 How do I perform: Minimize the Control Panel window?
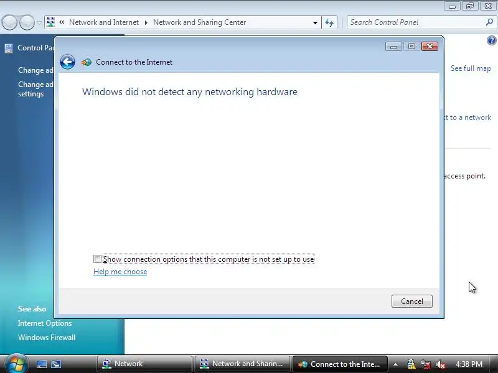click(452, 6)
